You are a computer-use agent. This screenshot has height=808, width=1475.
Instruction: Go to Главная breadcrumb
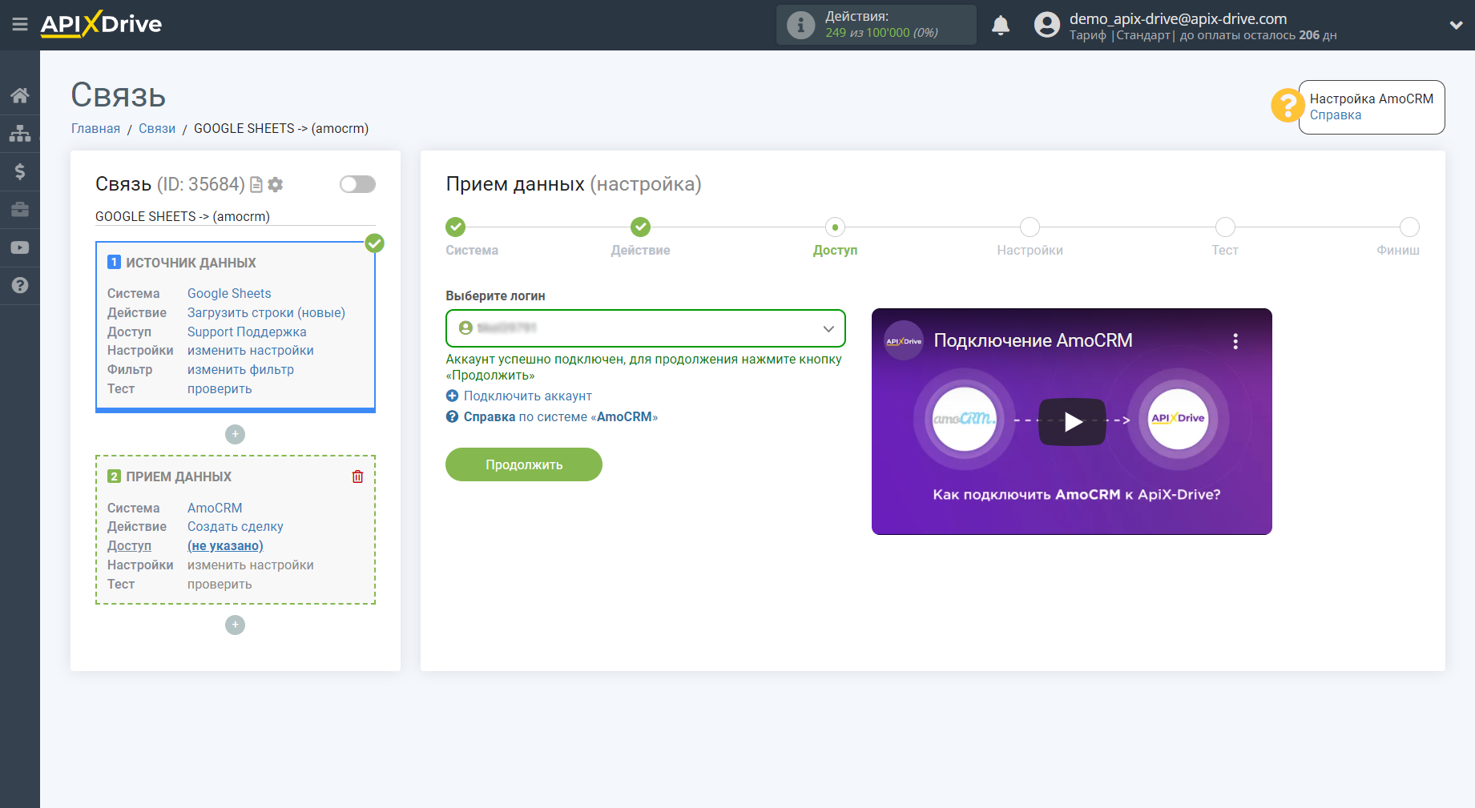pos(95,129)
